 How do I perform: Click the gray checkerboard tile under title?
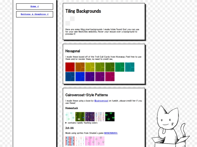coord(70,21)
